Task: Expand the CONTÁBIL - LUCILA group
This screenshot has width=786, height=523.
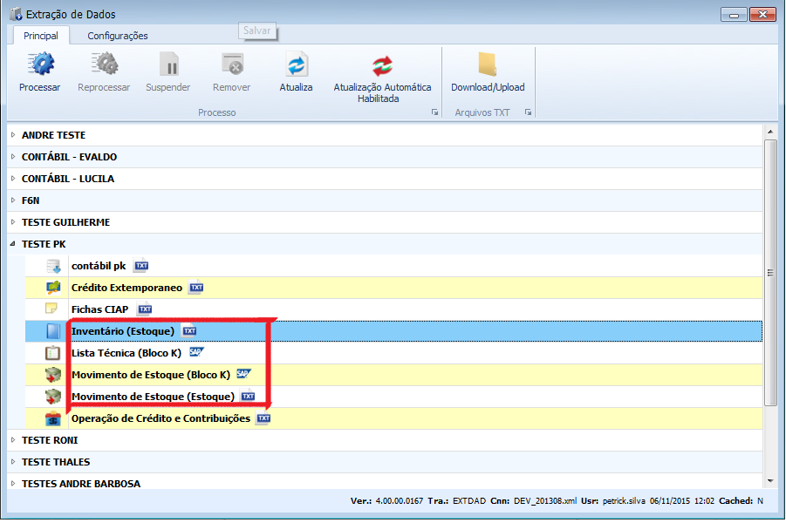Action: pyautogui.click(x=13, y=179)
